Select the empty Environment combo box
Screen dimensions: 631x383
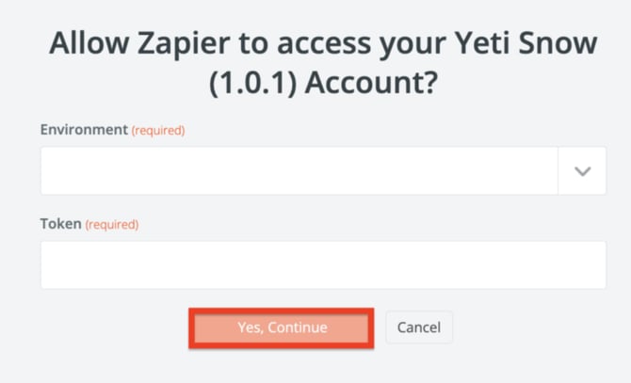pos(299,171)
